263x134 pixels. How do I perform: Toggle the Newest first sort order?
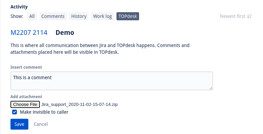(236, 16)
